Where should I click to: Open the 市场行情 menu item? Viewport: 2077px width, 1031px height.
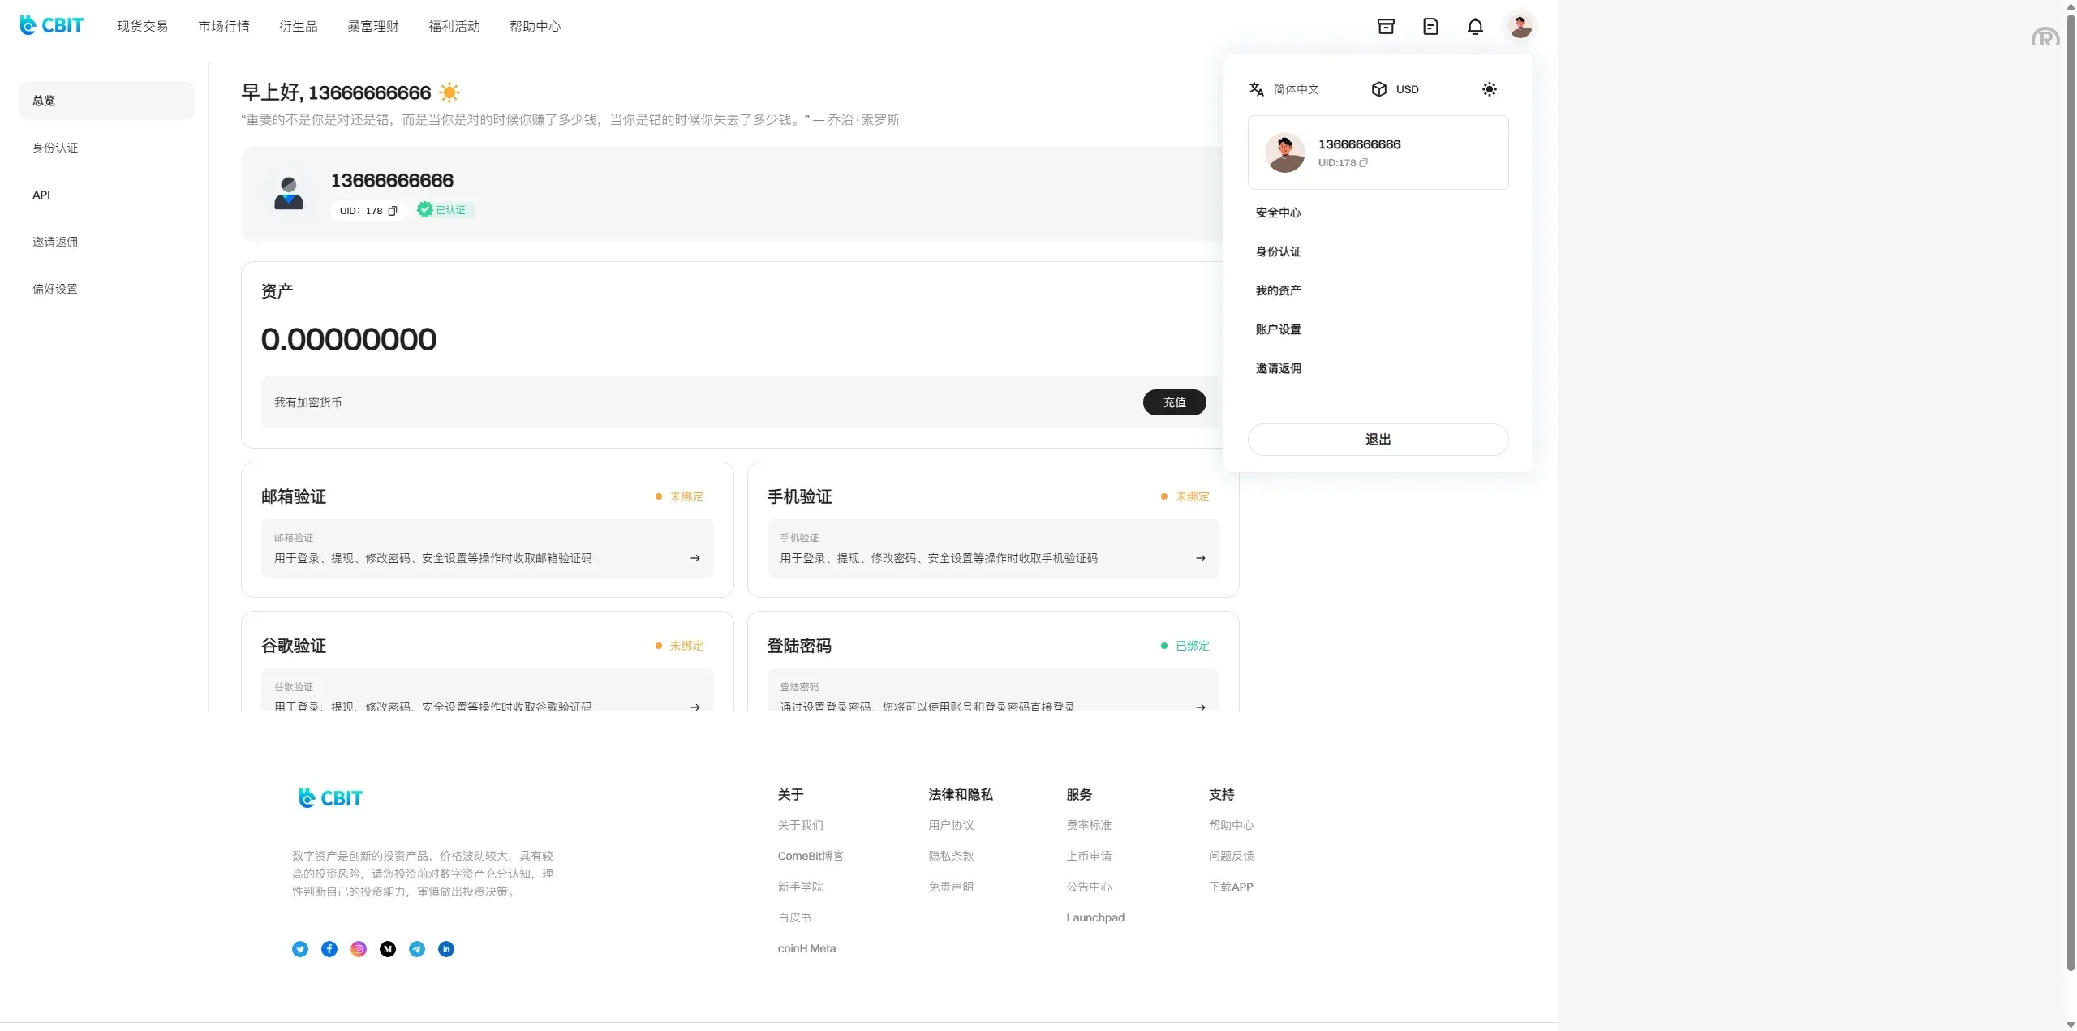(x=223, y=25)
